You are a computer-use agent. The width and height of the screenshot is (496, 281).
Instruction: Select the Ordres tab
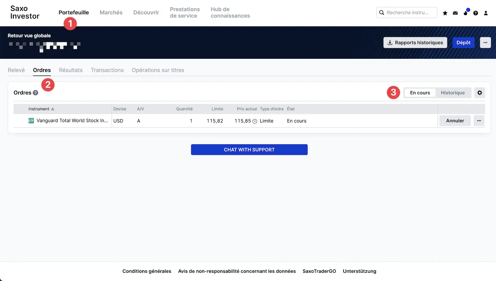[x=42, y=70]
